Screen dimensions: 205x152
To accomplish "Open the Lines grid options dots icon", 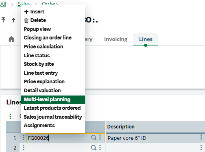I will pyautogui.click(x=10, y=116).
